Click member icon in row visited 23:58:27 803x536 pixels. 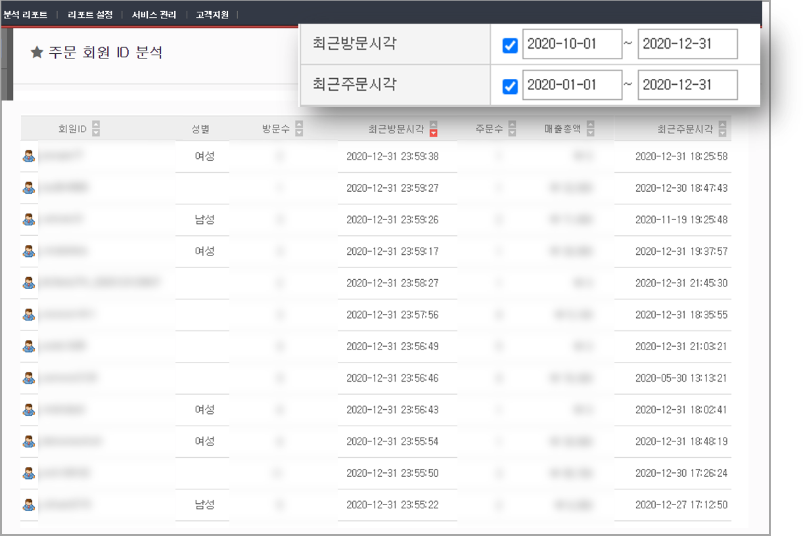coord(29,283)
